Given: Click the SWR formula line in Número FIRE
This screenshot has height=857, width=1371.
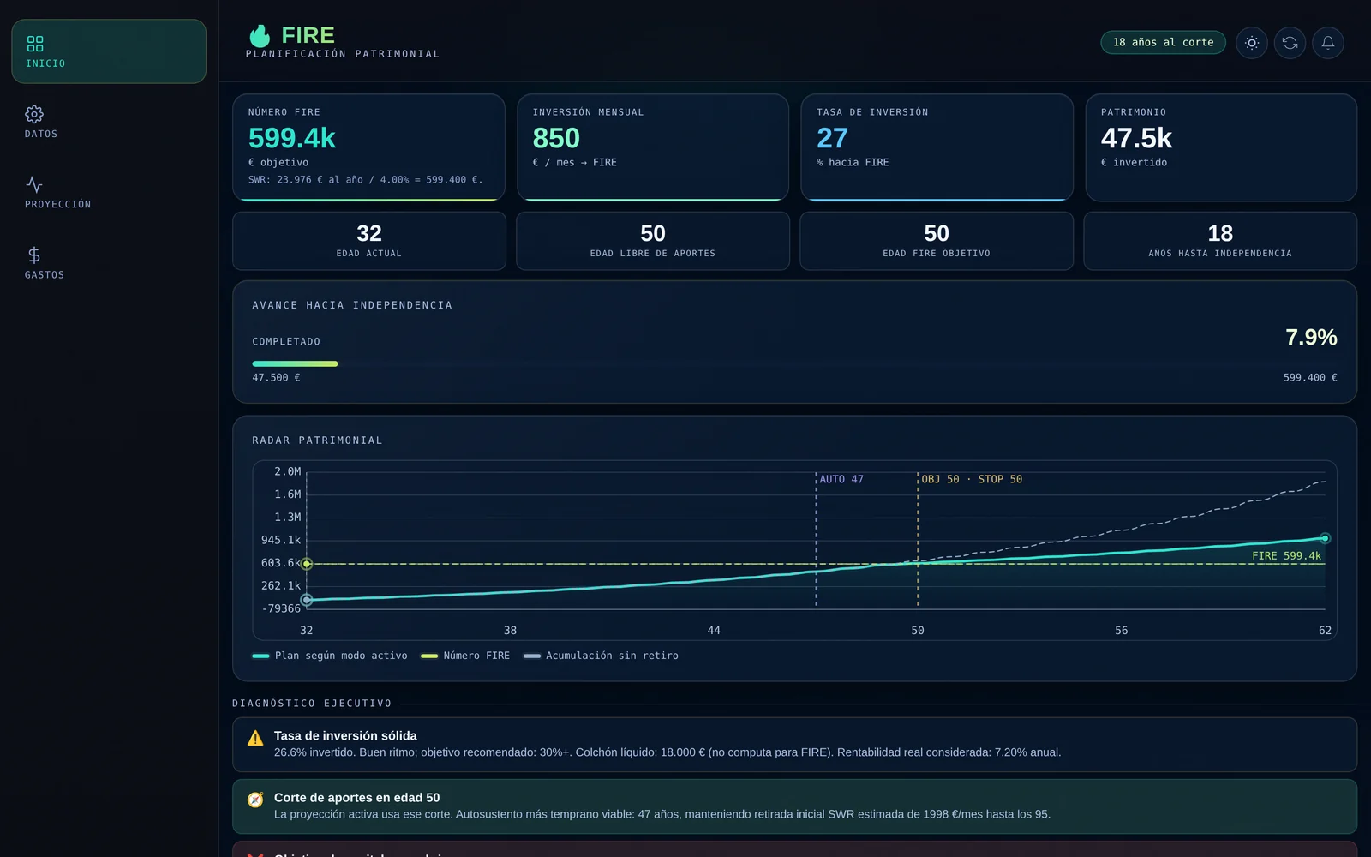Looking at the screenshot, I should 366,180.
